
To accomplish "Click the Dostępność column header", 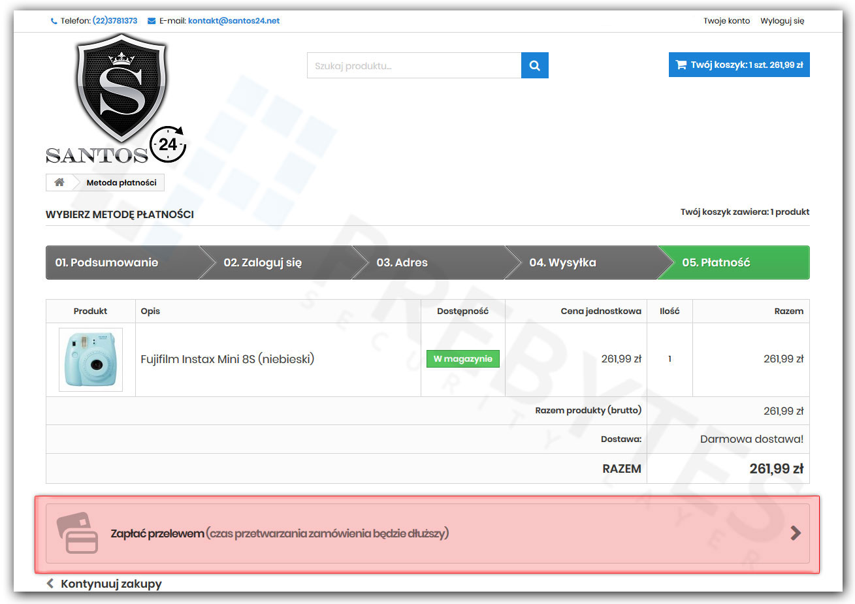I will tap(462, 311).
